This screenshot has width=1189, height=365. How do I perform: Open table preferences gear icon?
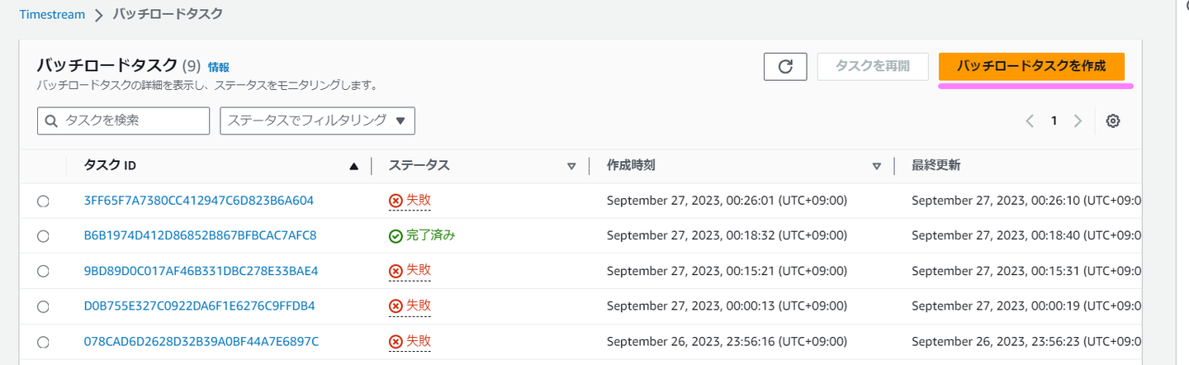pos(1112,121)
